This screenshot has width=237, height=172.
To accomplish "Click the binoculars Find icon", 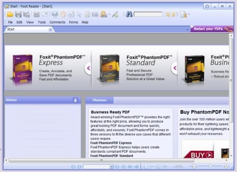I will pyautogui.click(x=129, y=14).
